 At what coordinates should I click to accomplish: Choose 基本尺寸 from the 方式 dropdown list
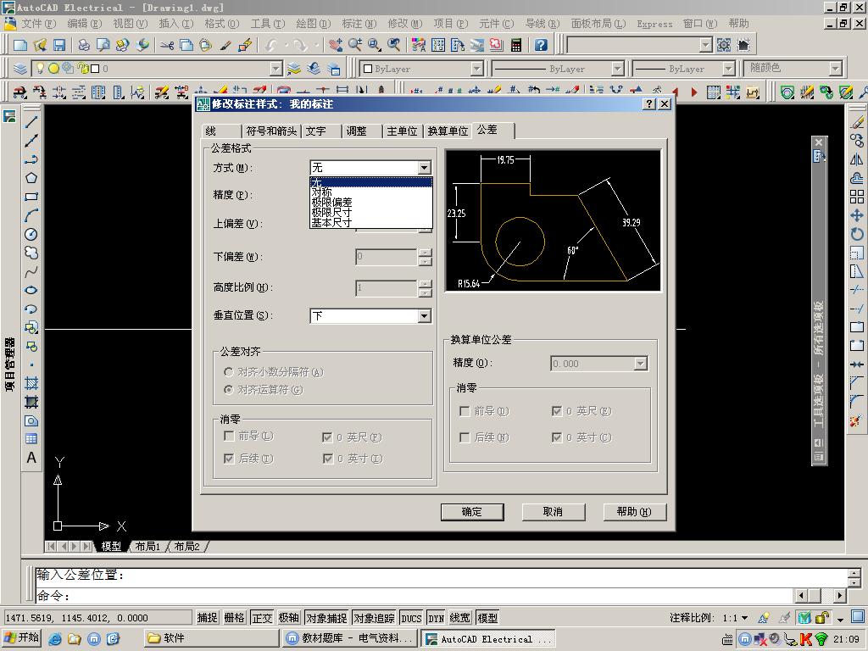(x=370, y=222)
